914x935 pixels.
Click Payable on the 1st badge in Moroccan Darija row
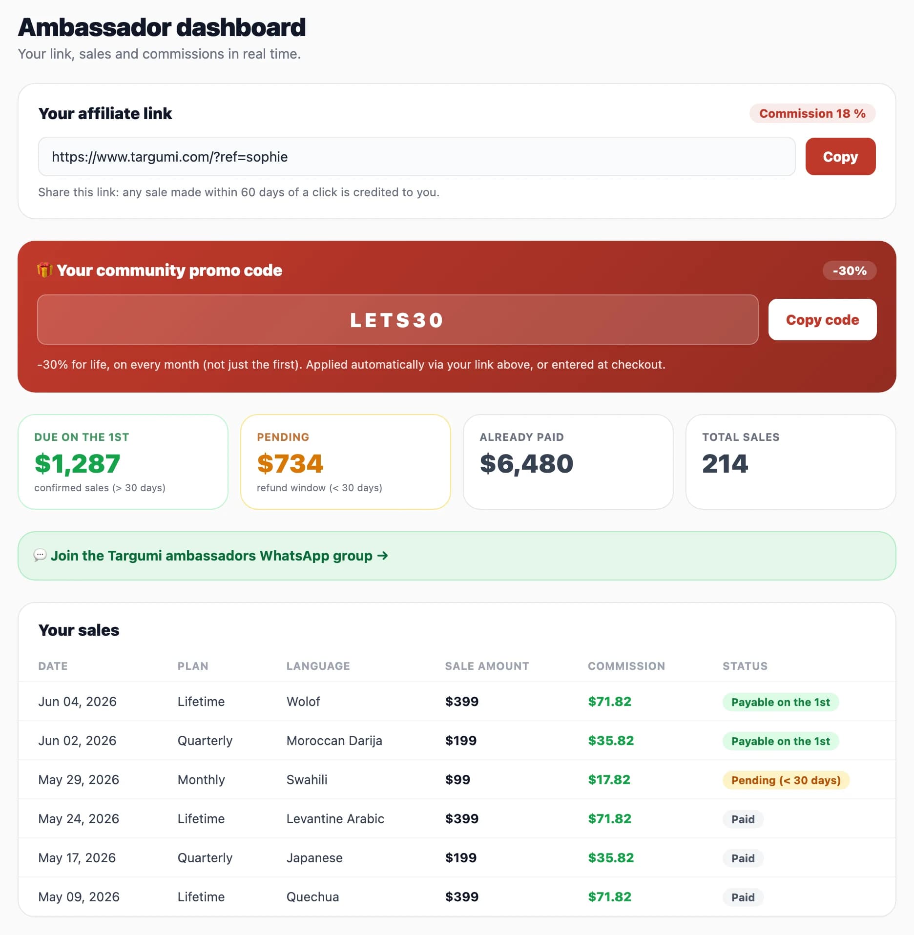pyautogui.click(x=781, y=741)
